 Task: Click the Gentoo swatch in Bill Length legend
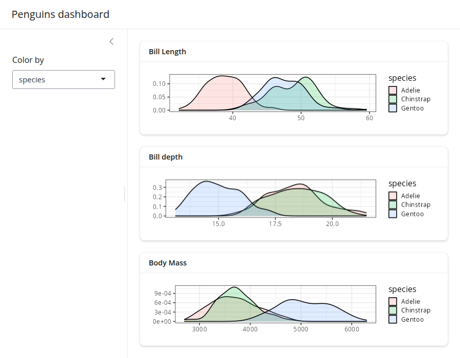point(393,108)
